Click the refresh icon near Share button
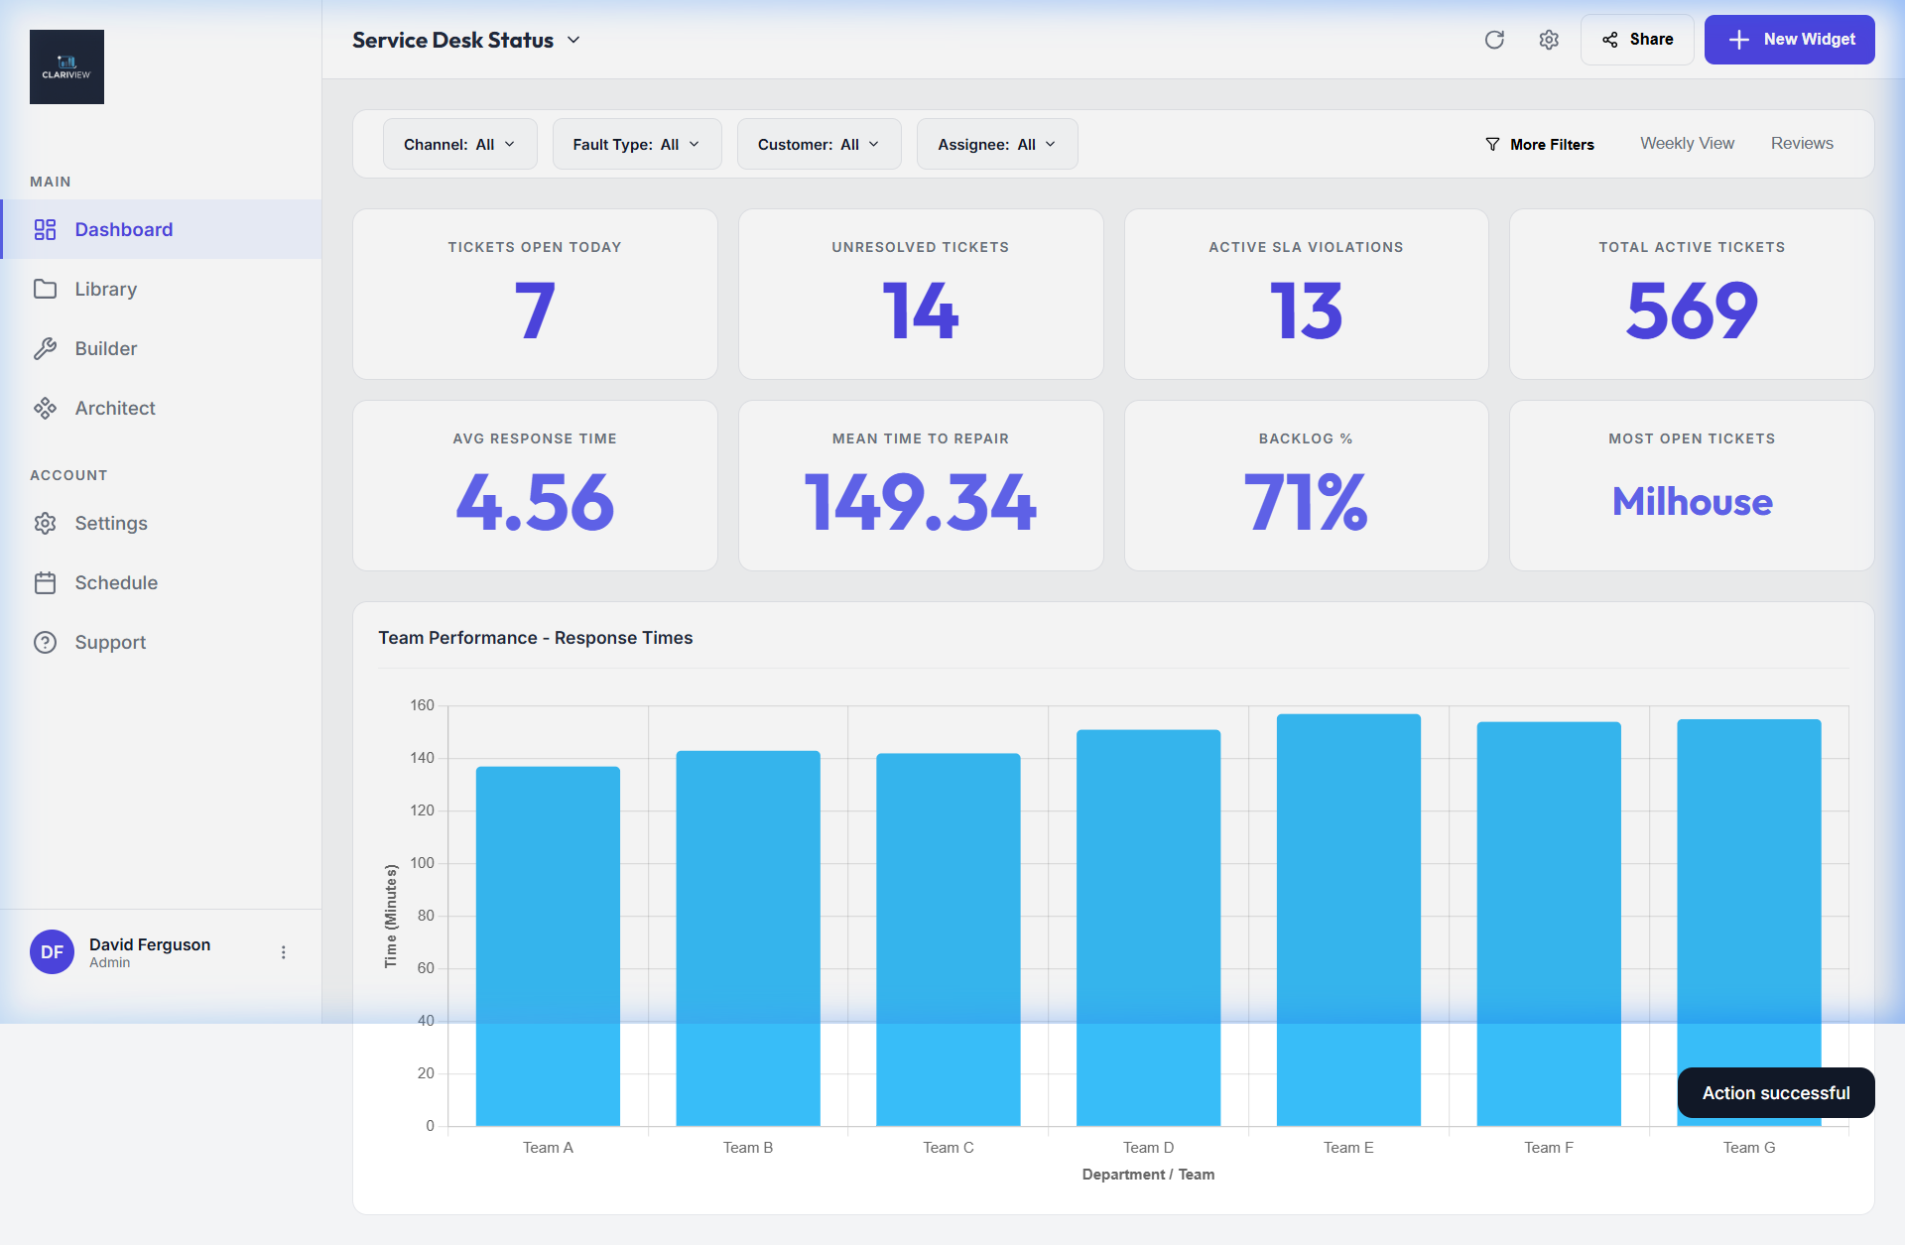1905x1245 pixels. tap(1494, 40)
